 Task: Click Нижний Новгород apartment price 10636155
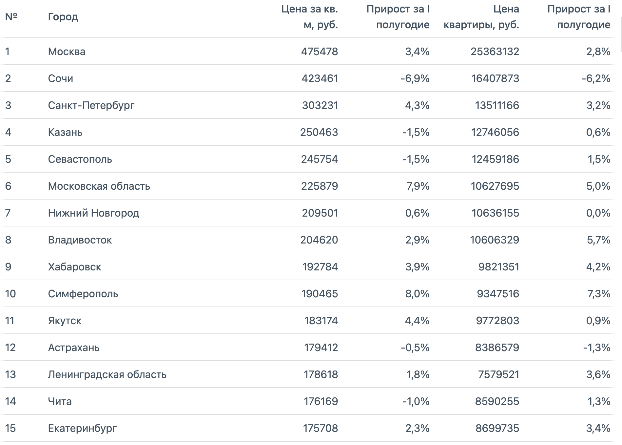pyautogui.click(x=495, y=213)
